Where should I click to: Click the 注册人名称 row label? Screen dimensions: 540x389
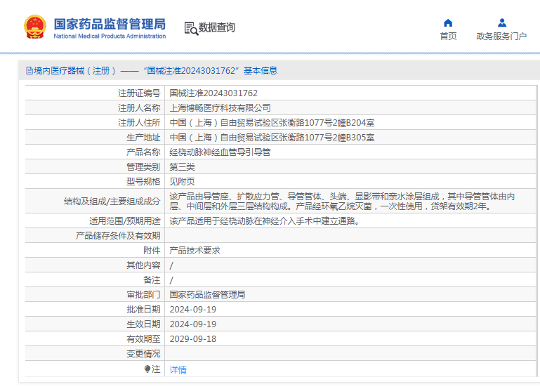pos(139,108)
